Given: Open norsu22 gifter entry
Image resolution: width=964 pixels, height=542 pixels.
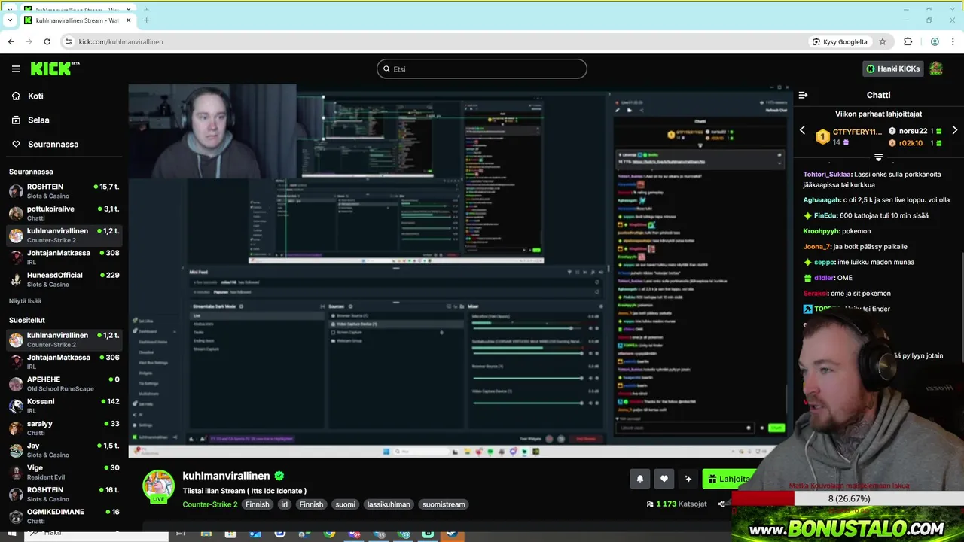Looking at the screenshot, I should [x=915, y=131].
